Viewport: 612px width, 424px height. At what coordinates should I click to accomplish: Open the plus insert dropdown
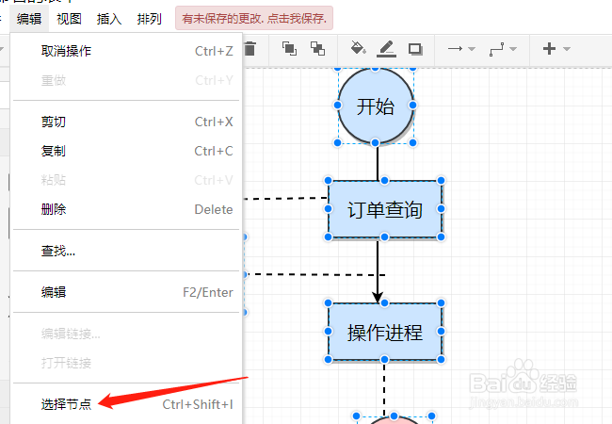pos(556,49)
